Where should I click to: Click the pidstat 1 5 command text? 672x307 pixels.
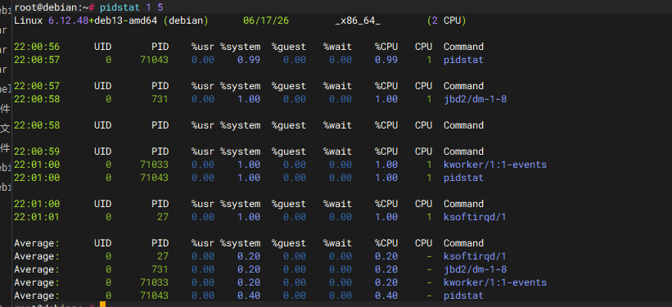click(131, 7)
